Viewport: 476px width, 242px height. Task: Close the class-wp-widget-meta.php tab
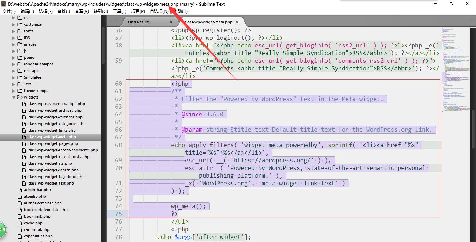(237, 22)
